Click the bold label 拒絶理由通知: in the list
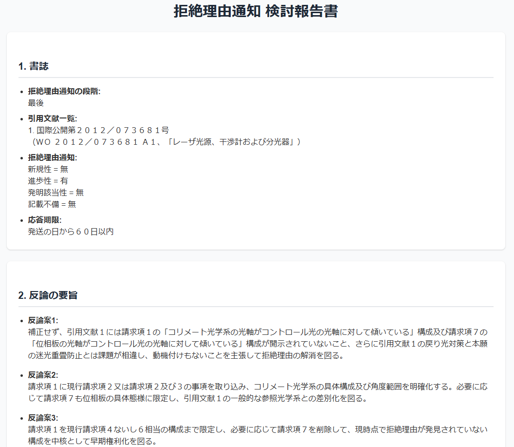The width and height of the screenshot is (514, 447). coord(53,157)
